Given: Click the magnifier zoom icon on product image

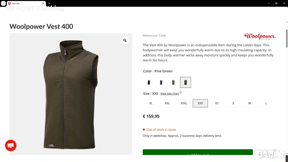Looking at the screenshot, I should point(125,40).
